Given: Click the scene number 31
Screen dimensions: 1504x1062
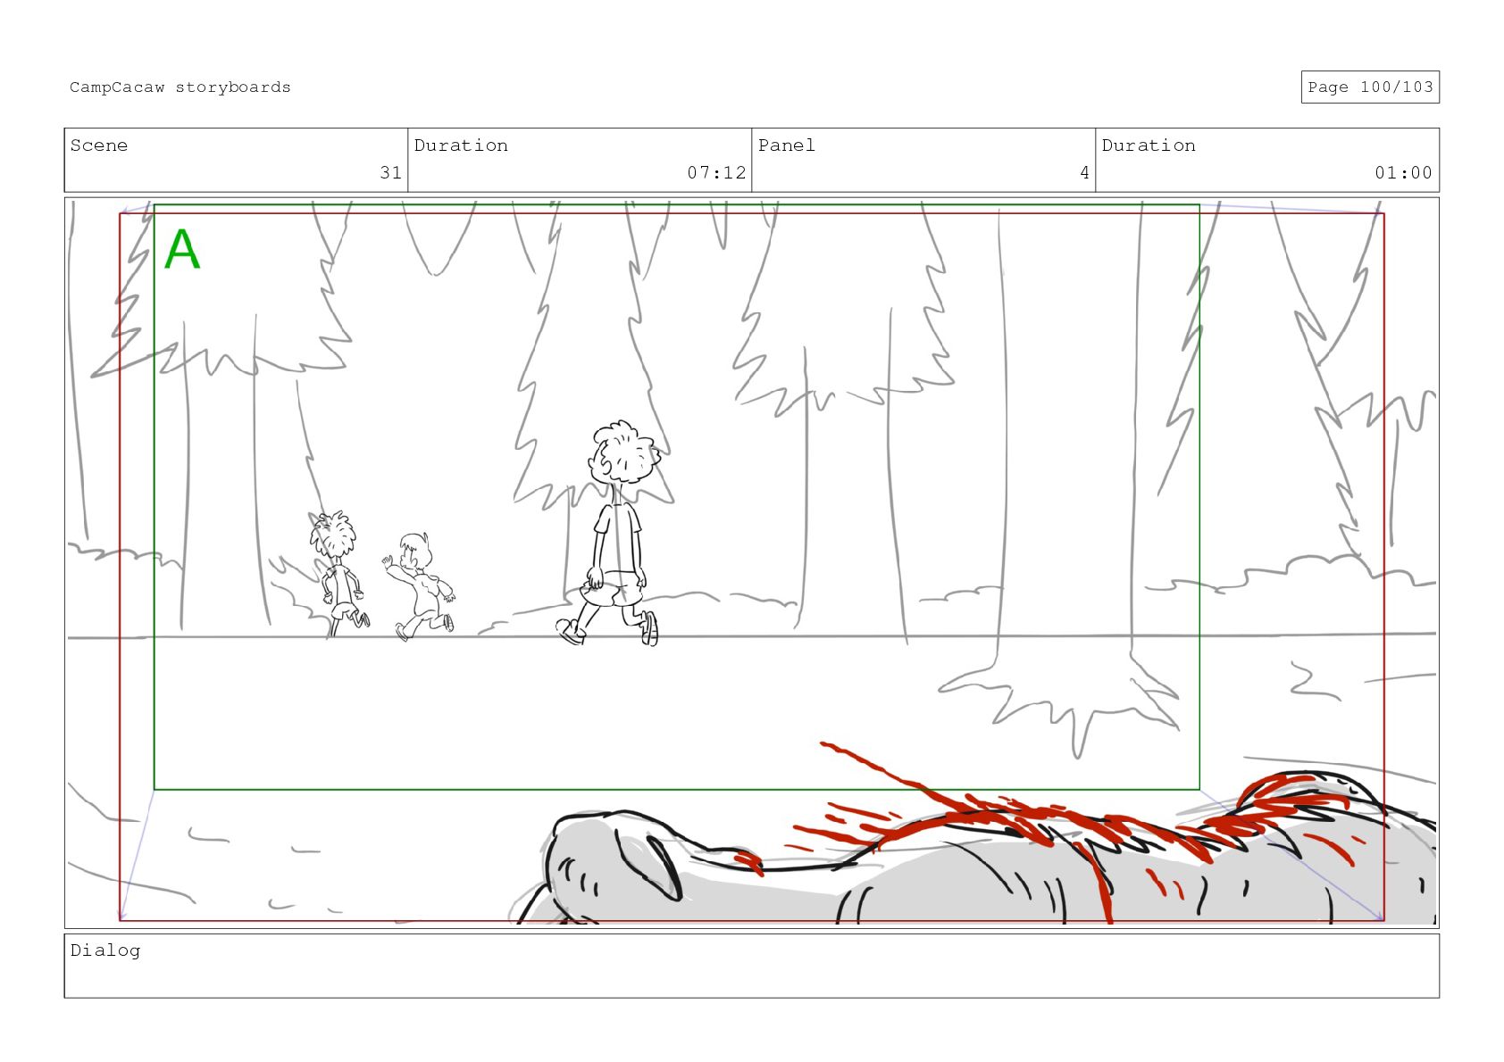Looking at the screenshot, I should pos(391,173).
